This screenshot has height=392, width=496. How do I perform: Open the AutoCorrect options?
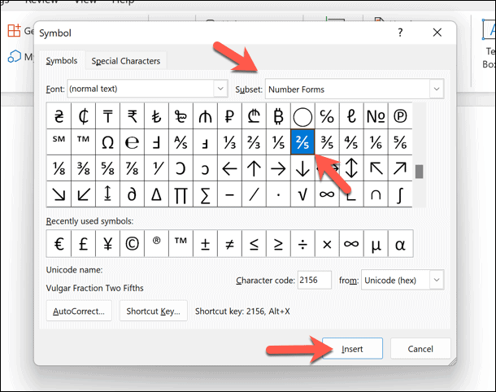(79, 311)
